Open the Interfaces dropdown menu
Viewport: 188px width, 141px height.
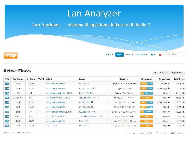click(x=142, y=55)
